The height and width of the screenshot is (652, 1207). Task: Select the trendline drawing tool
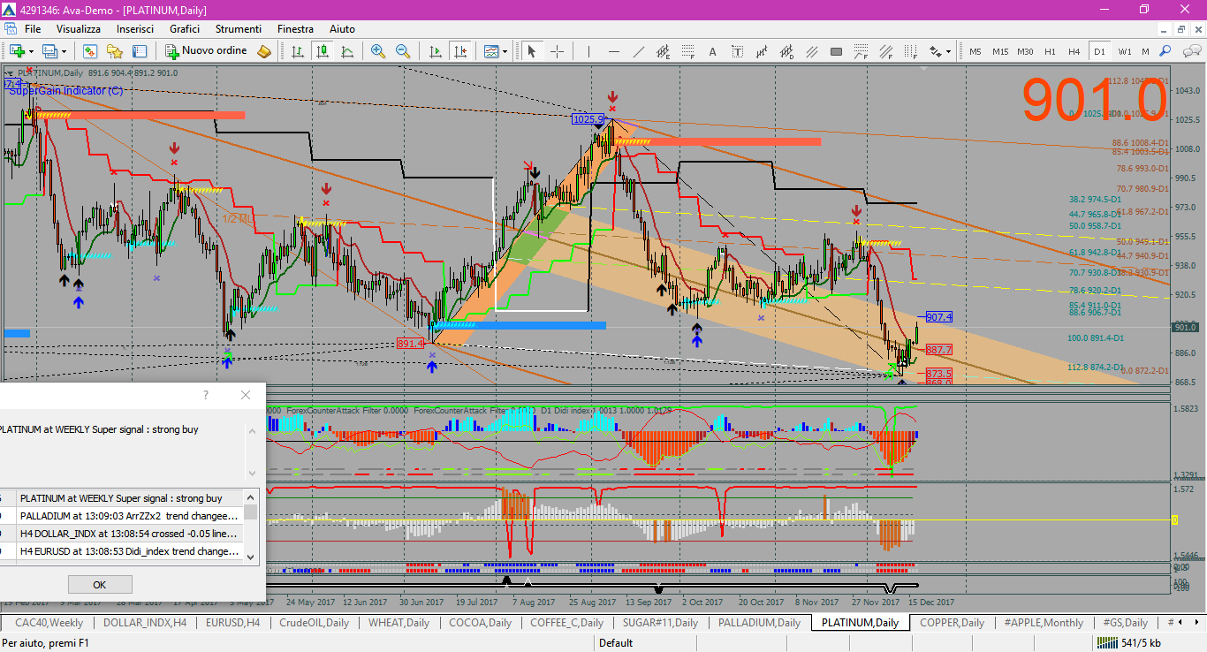point(638,51)
